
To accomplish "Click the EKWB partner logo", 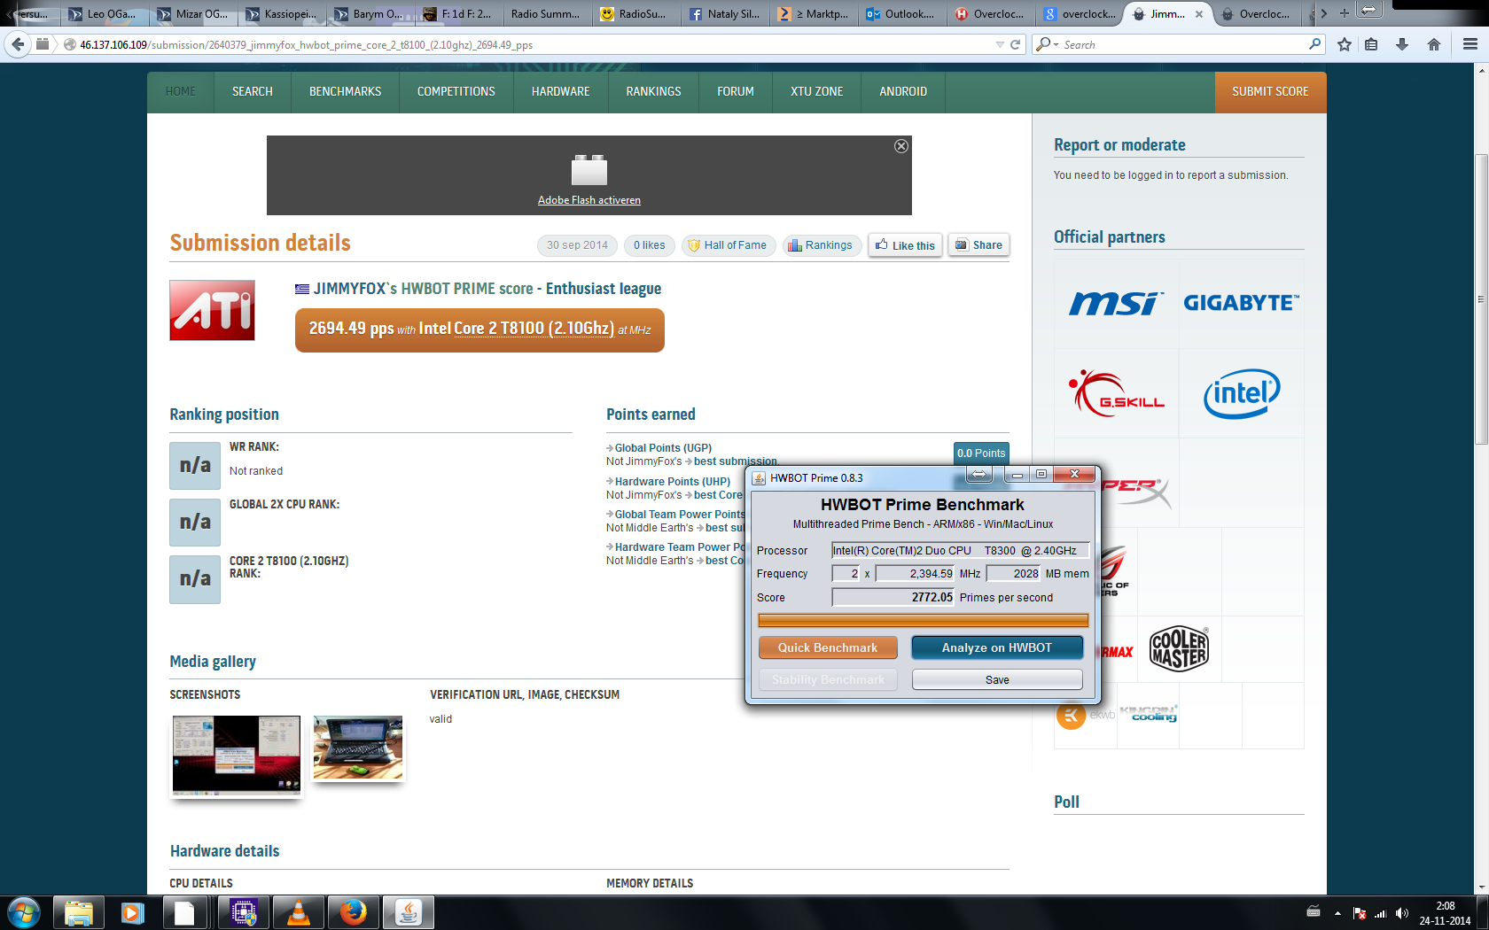I will [1085, 715].
